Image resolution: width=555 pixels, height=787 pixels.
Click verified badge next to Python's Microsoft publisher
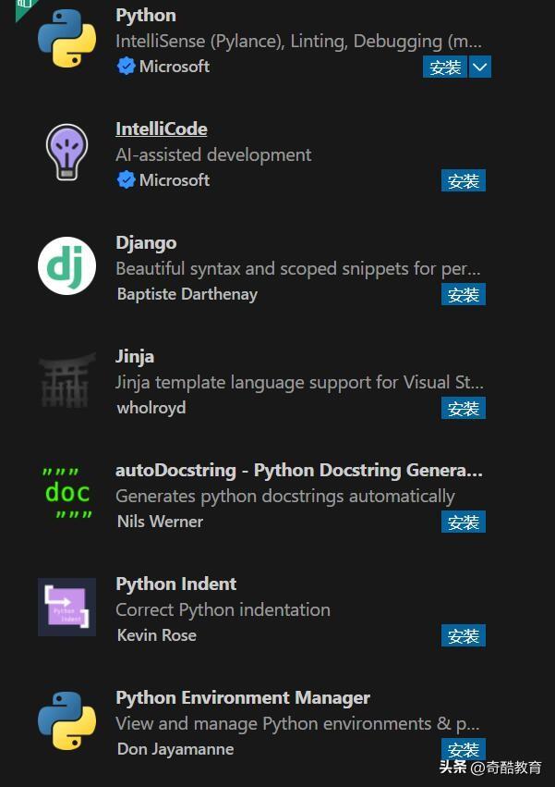pyautogui.click(x=126, y=67)
